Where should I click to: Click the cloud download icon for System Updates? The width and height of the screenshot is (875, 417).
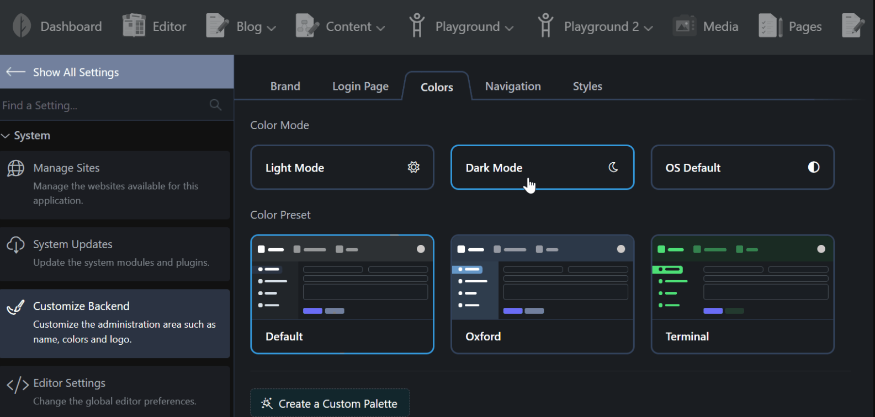pyautogui.click(x=15, y=245)
